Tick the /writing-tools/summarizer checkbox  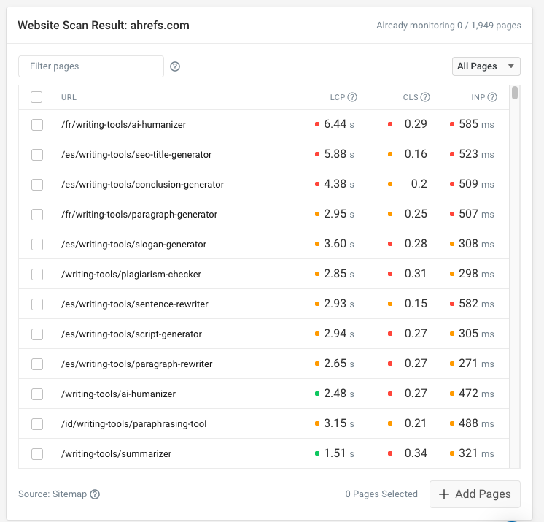tap(37, 454)
